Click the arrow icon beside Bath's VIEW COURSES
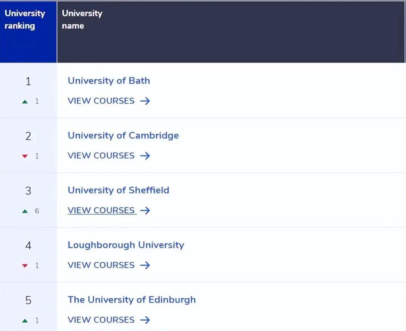The height and width of the screenshot is (331, 406). [x=146, y=101]
